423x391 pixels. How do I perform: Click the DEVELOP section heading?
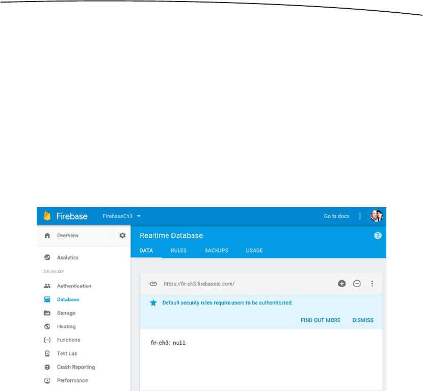tap(54, 271)
